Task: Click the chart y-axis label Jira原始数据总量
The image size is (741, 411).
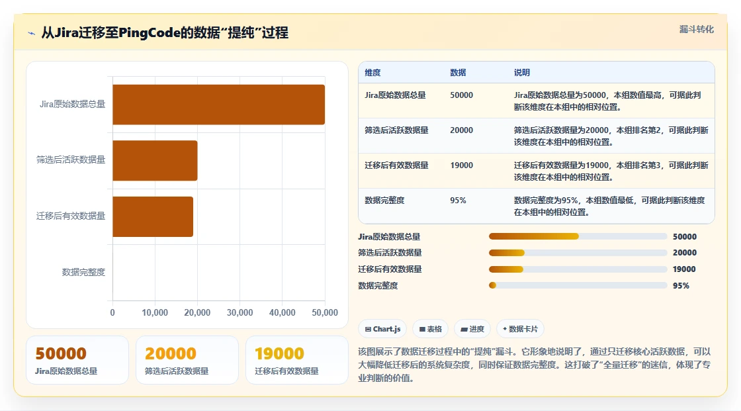Action: pyautogui.click(x=72, y=104)
